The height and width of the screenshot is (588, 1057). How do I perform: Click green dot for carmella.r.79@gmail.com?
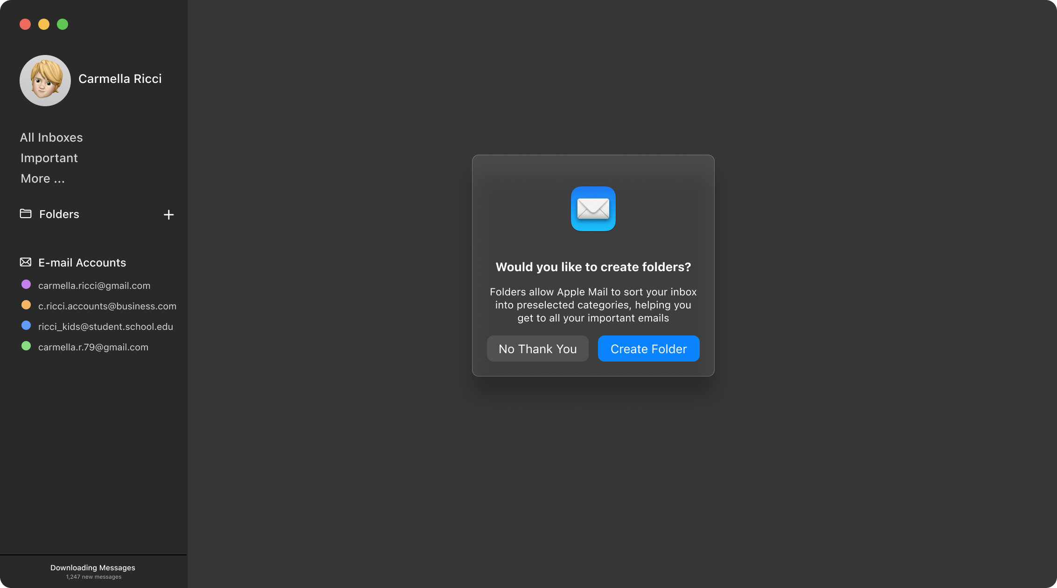(26, 346)
